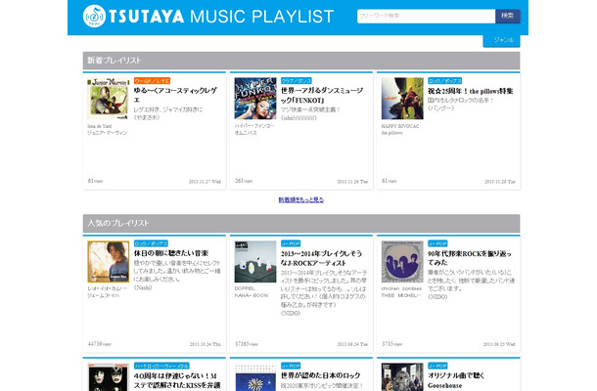The width and height of the screenshot is (597, 391).
Task: Click the TSUTAYA MUSIC PLAYLIST header title
Action: click(221, 17)
